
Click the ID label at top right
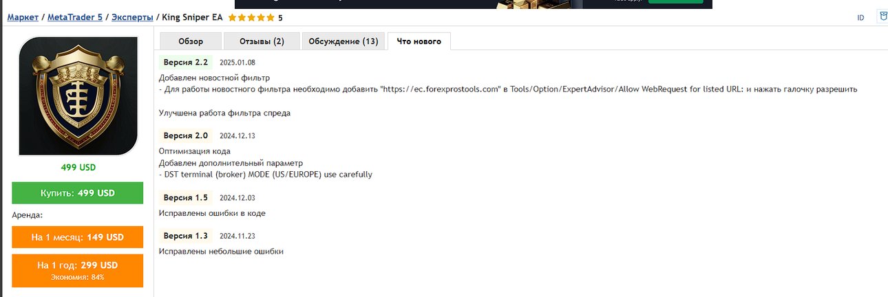860,18
